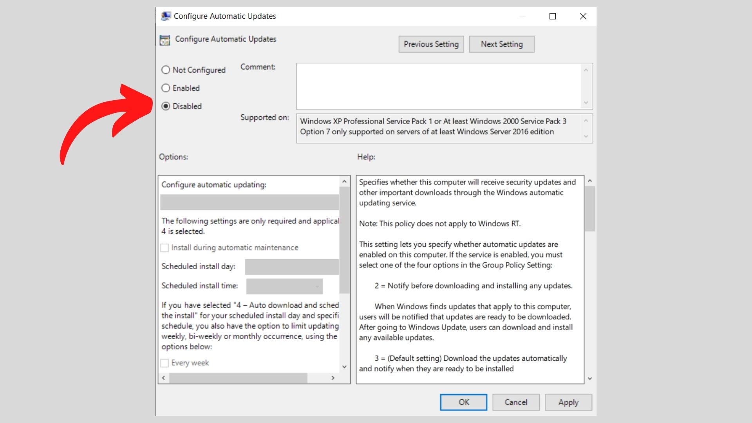Click the policy icon in title bar

(166, 16)
